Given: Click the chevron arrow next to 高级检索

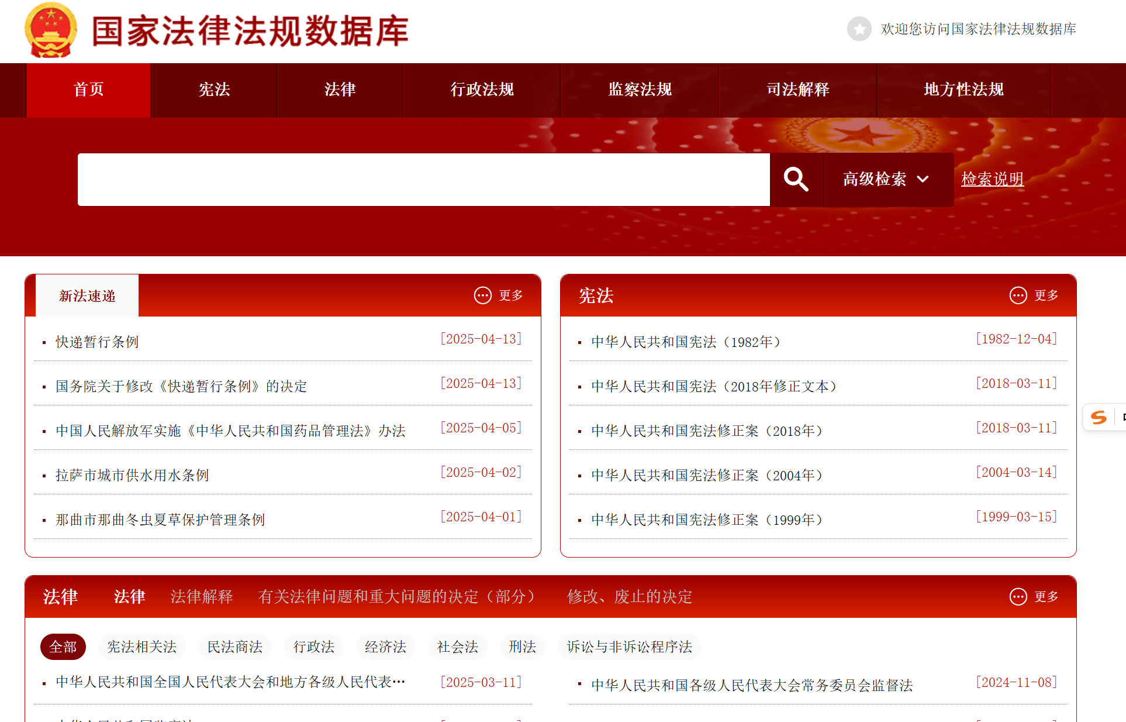Looking at the screenshot, I should [x=923, y=179].
